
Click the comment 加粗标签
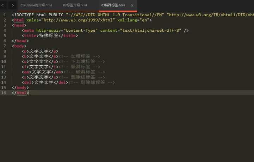79,56
